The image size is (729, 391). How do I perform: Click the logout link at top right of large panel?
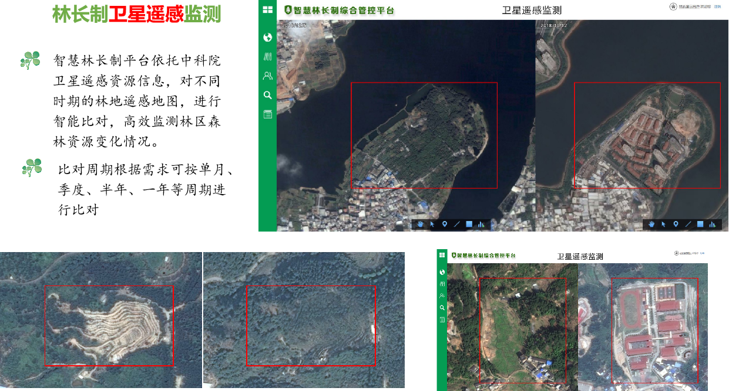click(717, 6)
